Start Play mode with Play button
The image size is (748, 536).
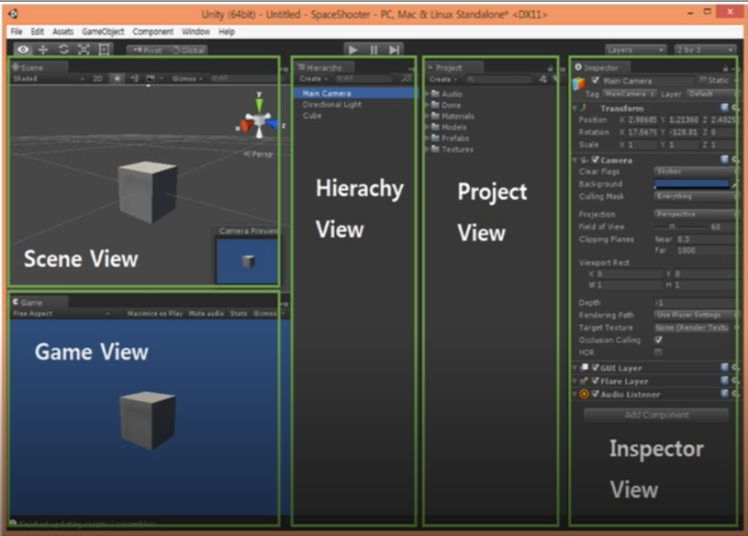pyautogui.click(x=353, y=50)
